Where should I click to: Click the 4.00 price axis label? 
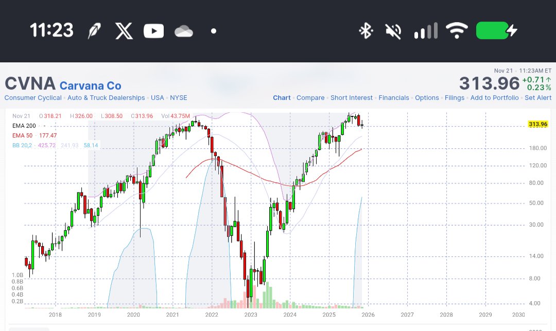click(535, 303)
